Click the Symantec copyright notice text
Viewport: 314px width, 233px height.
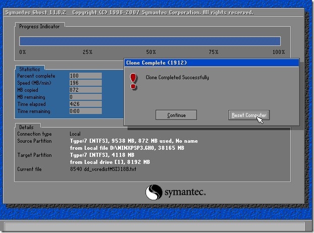[x=163, y=13]
